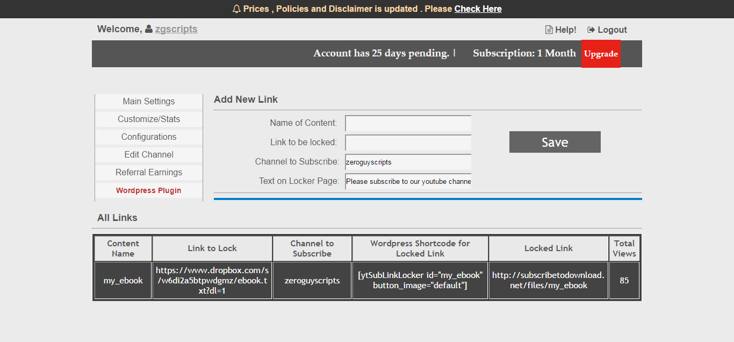Click the ytSubLinkLocker shortcode cell
This screenshot has width=734, height=342.
pos(420,280)
